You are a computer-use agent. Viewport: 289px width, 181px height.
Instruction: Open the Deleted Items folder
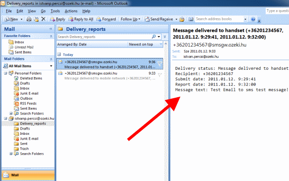[x=31, y=78]
